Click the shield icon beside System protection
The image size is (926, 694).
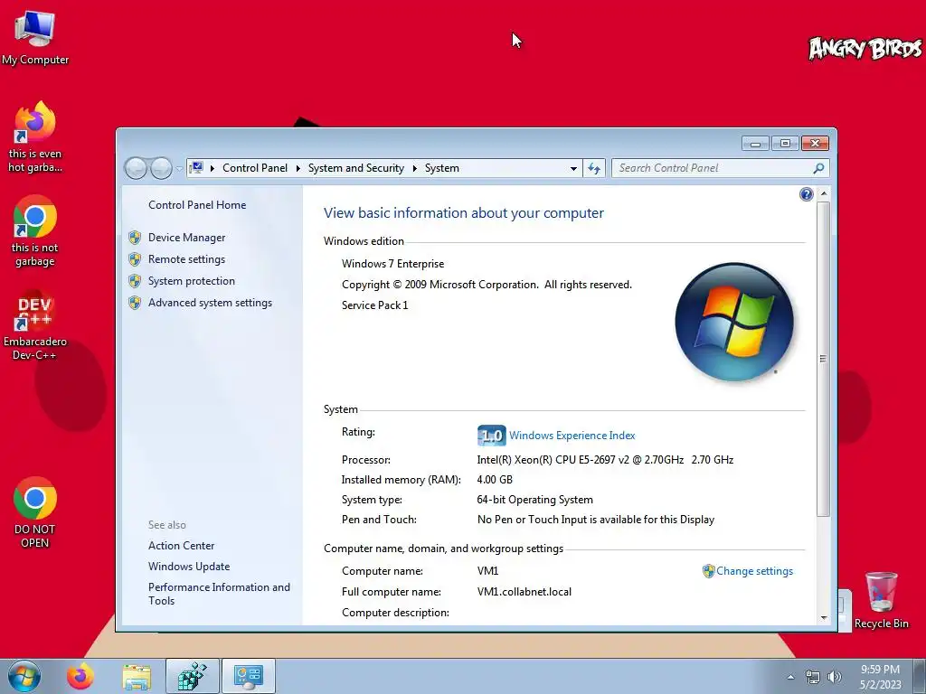click(135, 281)
